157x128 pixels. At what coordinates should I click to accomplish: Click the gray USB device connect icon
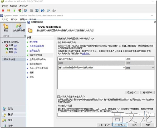tap(54, 11)
